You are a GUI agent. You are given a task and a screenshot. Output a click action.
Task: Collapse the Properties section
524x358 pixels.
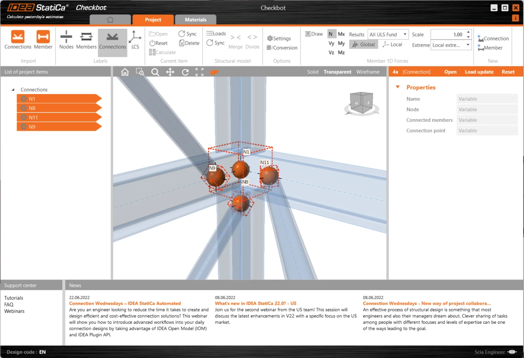398,87
